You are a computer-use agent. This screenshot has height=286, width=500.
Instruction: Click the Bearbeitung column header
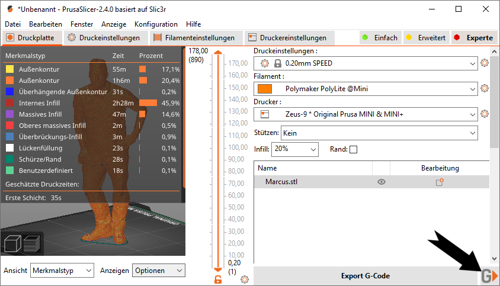(440, 168)
